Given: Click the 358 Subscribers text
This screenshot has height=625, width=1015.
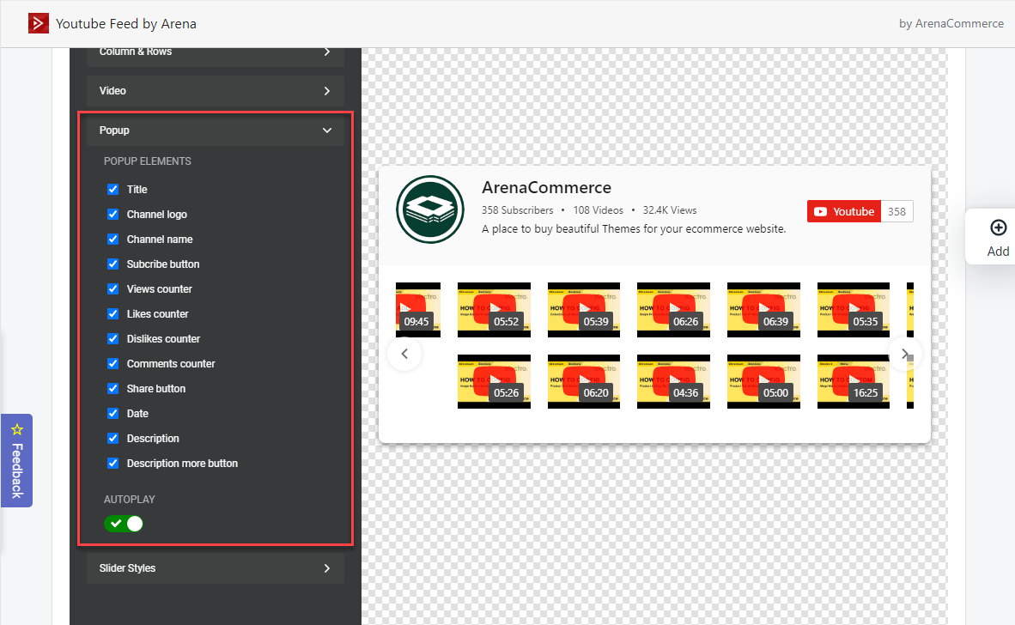Looking at the screenshot, I should point(517,210).
